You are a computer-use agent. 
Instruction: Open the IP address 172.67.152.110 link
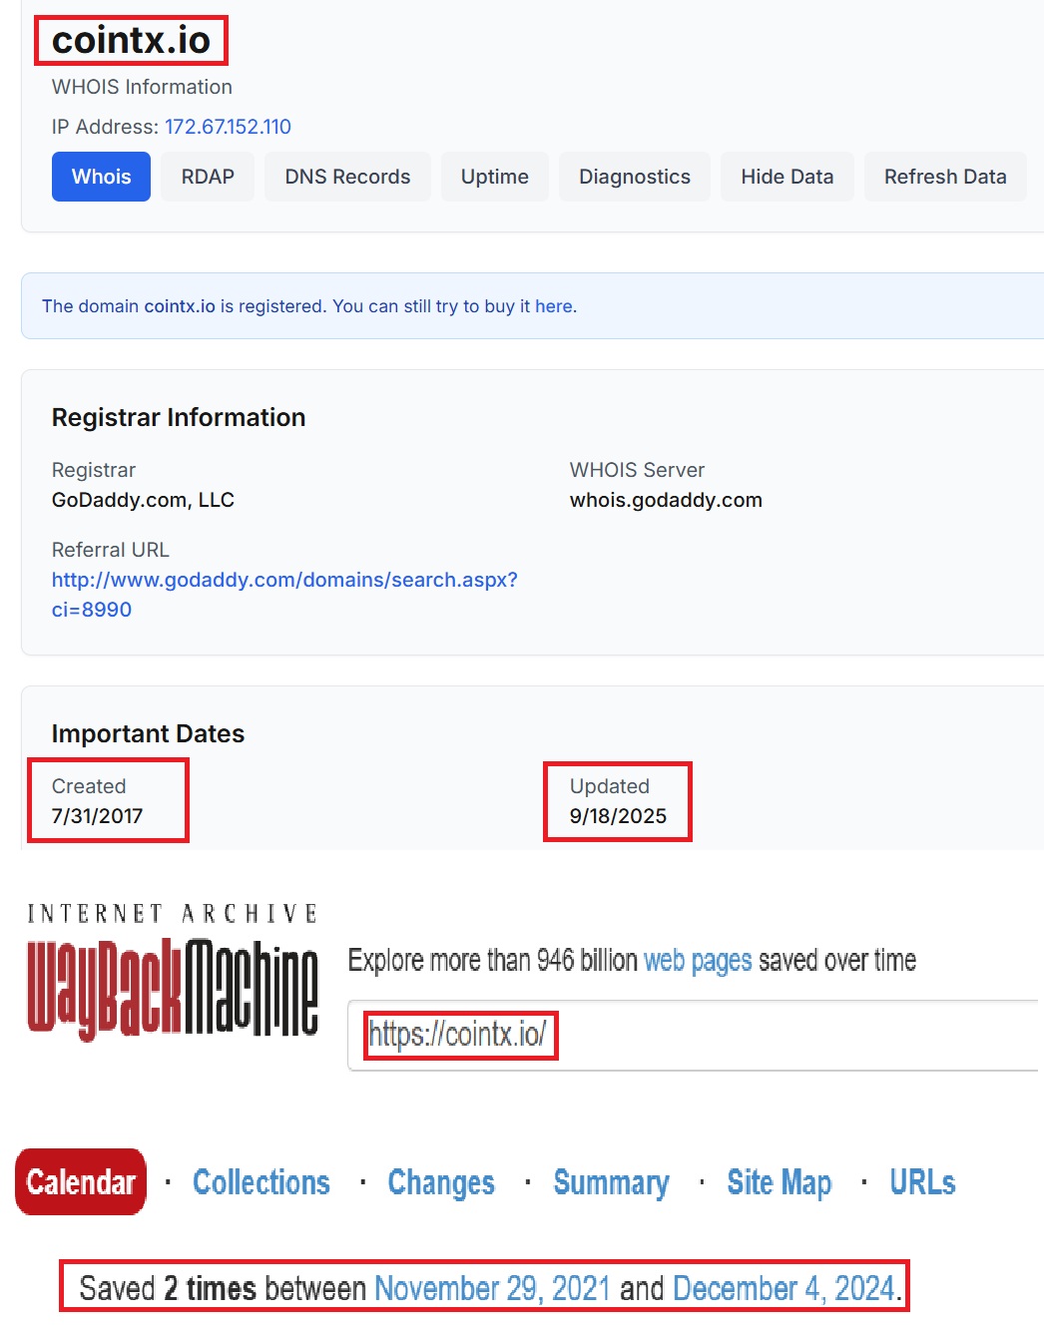point(228,127)
